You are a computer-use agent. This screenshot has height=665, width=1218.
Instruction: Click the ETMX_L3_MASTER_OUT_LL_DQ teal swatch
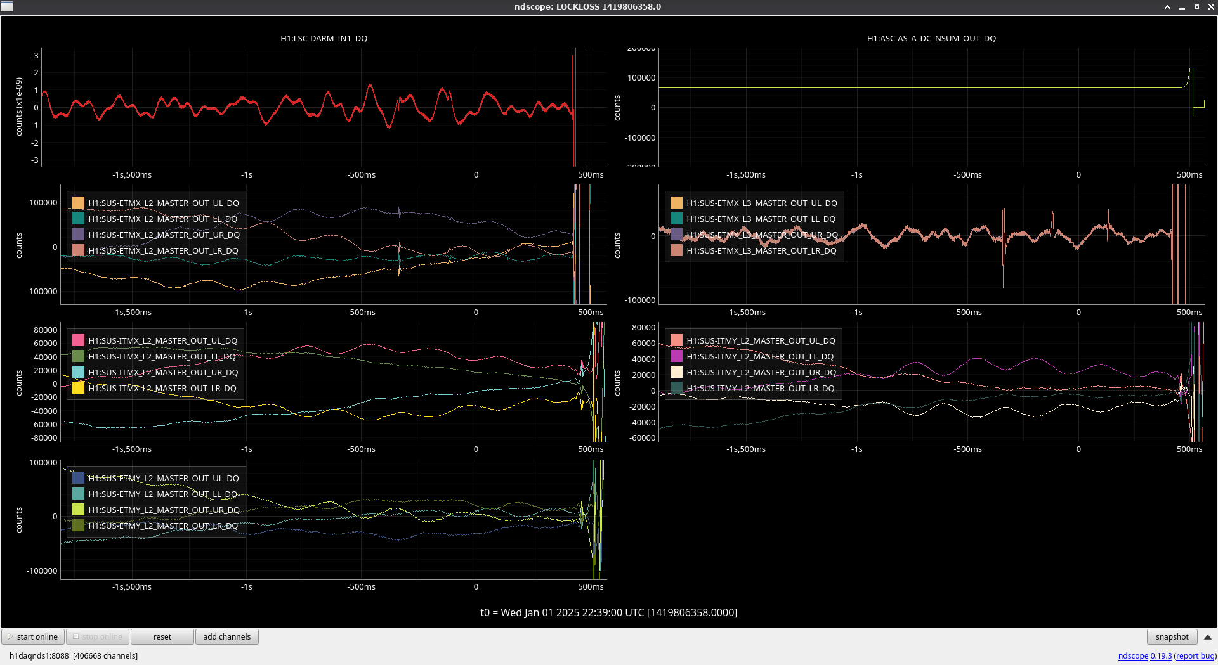coord(676,219)
